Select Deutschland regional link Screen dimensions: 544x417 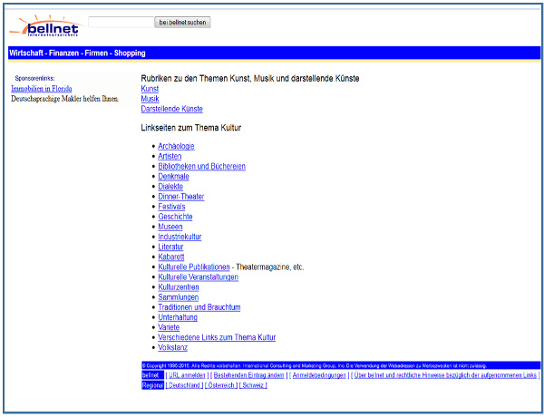click(184, 385)
